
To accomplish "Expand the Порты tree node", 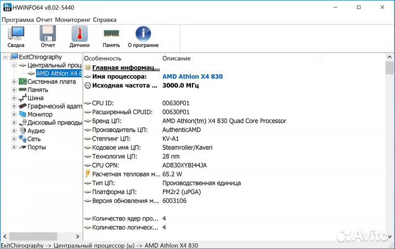I will coord(14,147).
